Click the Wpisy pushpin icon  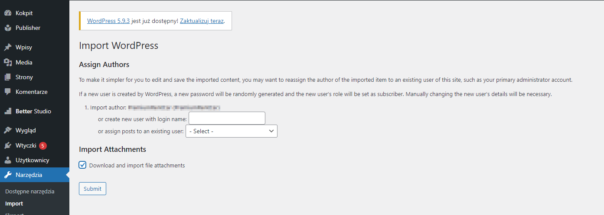[x=8, y=47]
